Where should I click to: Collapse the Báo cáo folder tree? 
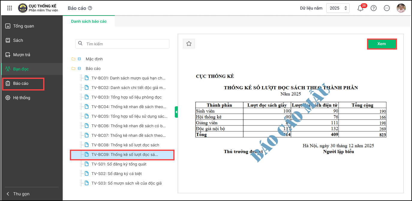pos(79,69)
